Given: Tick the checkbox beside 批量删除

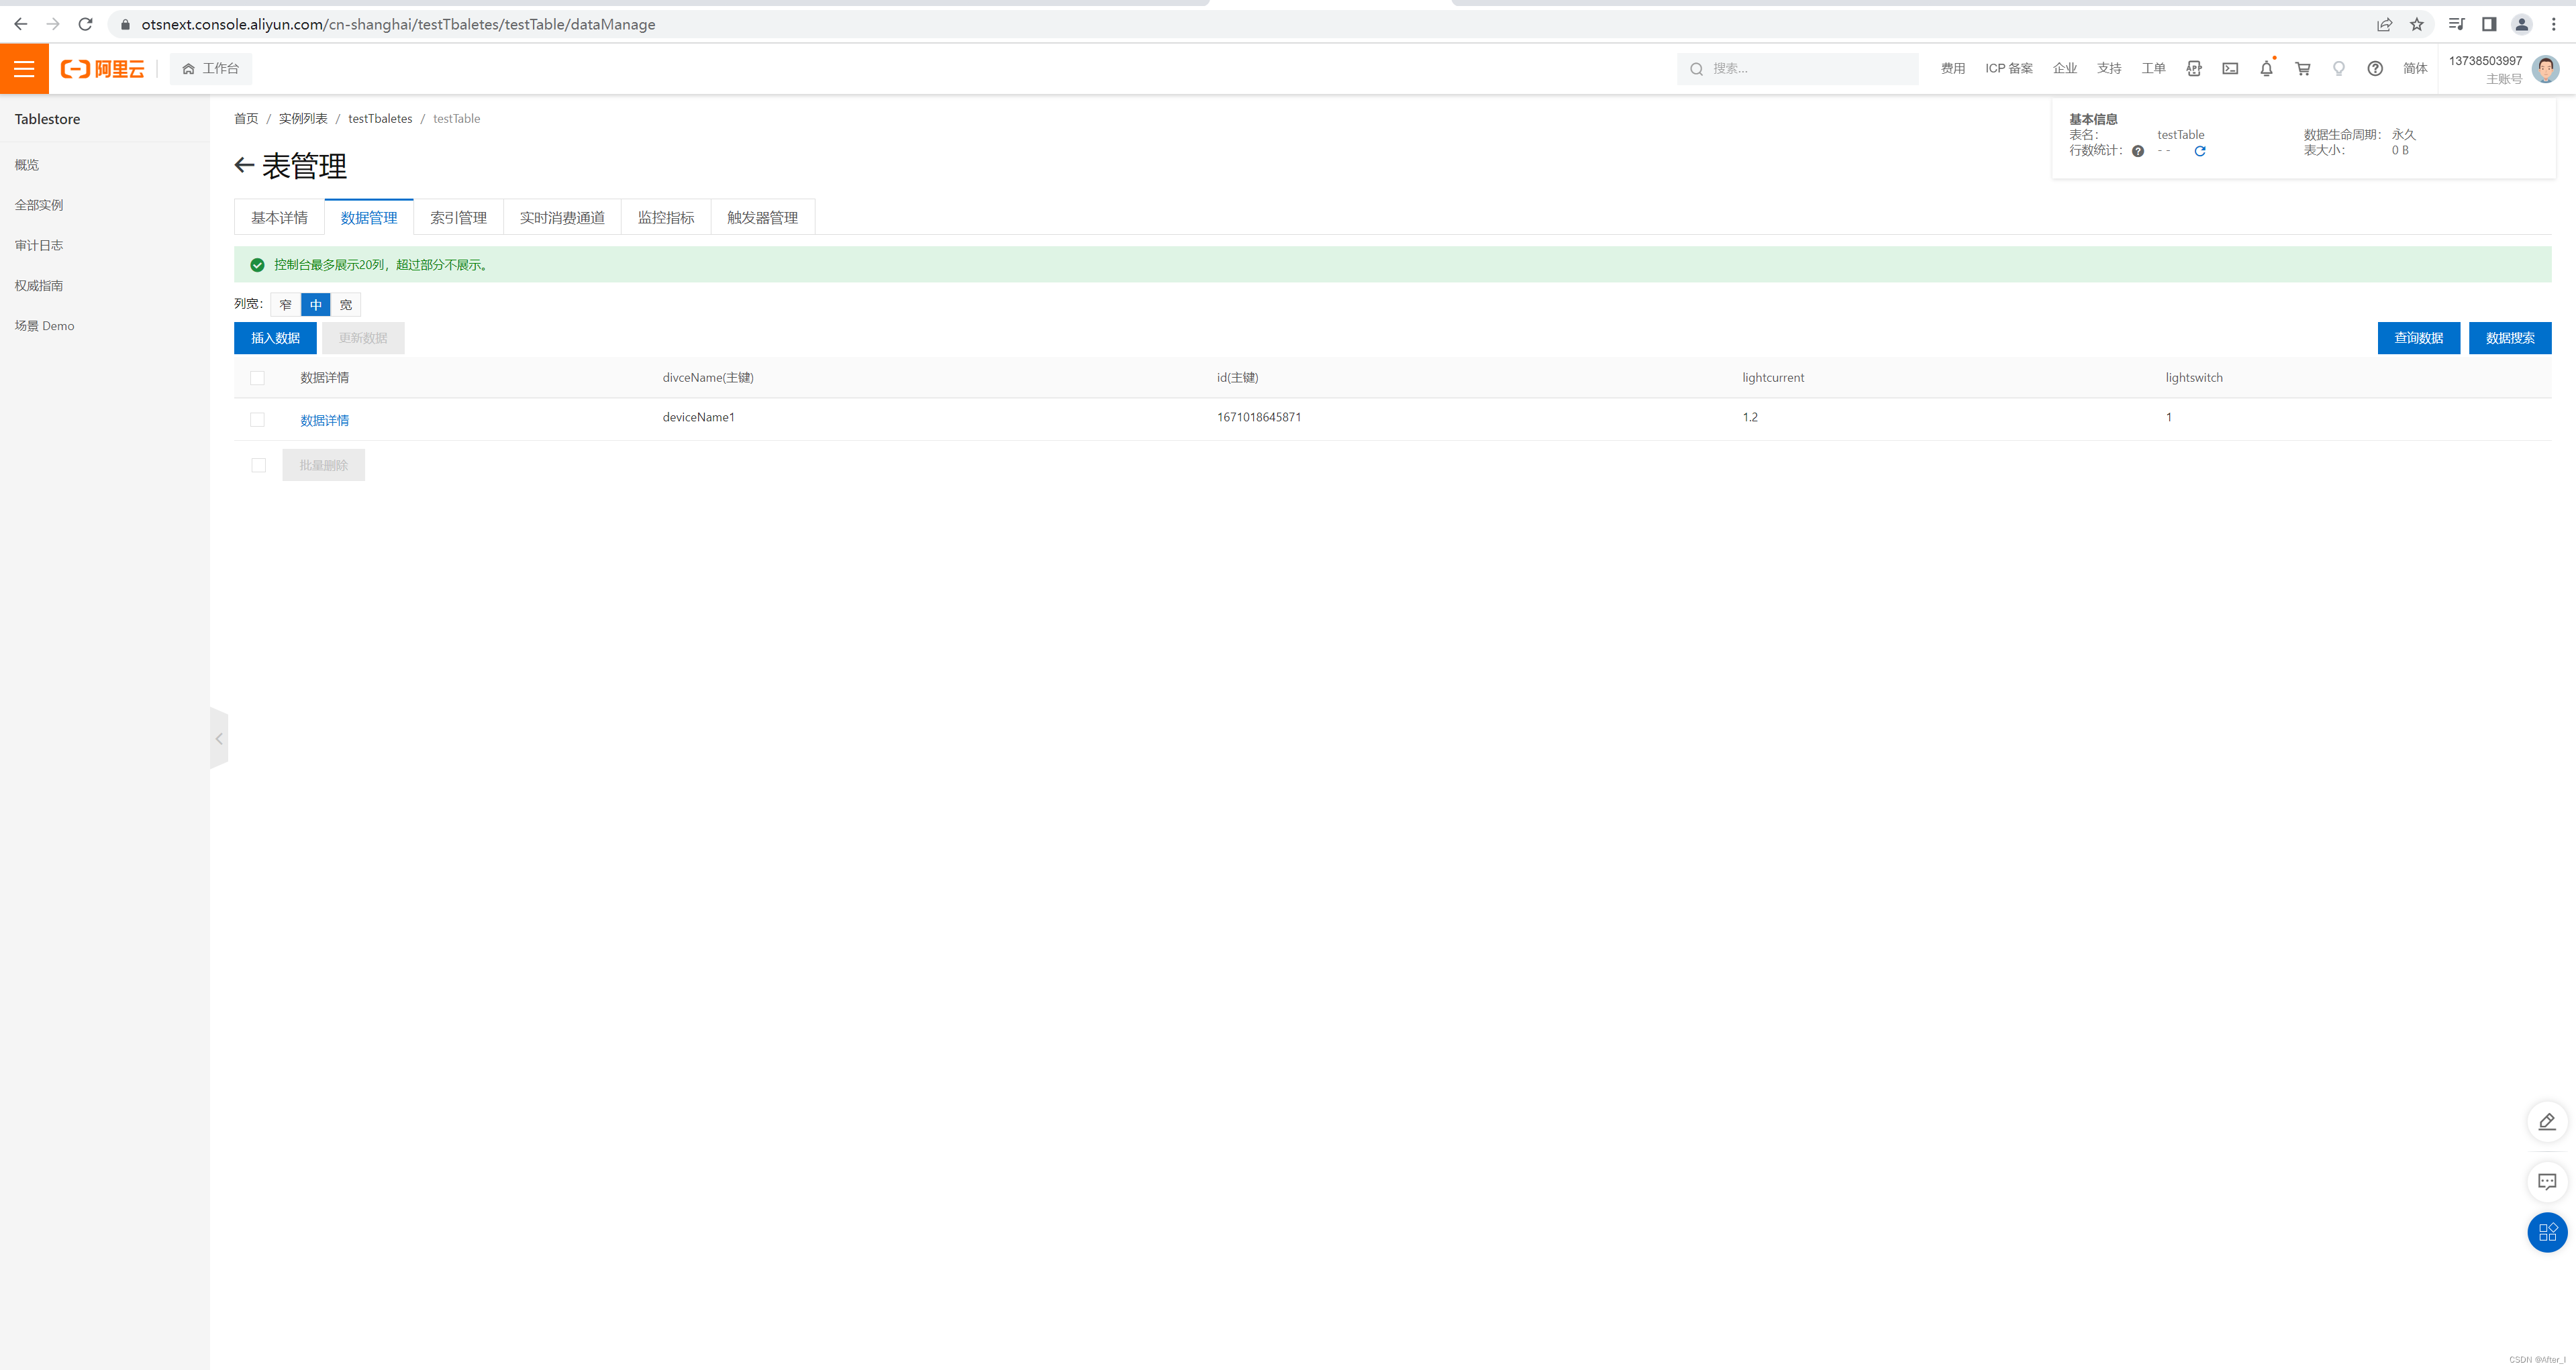Looking at the screenshot, I should (x=258, y=465).
